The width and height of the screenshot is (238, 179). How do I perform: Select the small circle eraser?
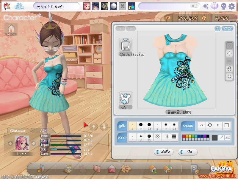pyautogui.click(x=201, y=125)
